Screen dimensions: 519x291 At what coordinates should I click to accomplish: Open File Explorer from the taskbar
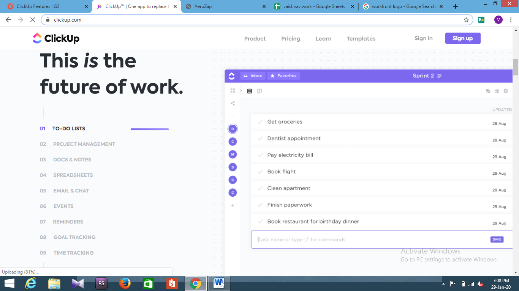54,283
